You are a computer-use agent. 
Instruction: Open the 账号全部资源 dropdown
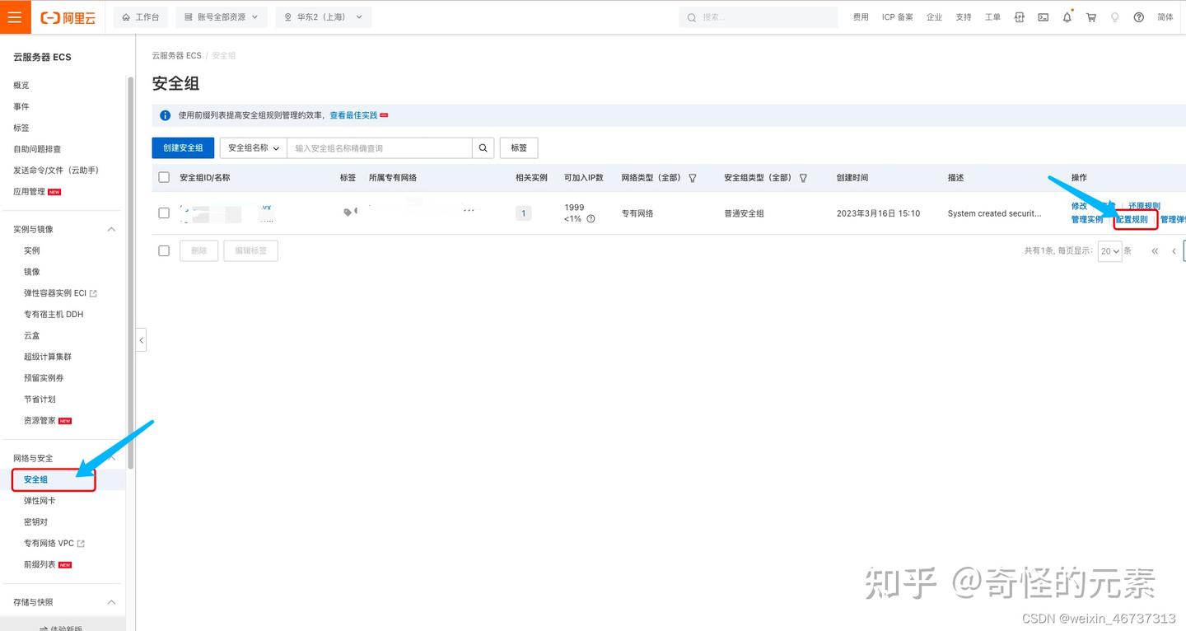pos(221,16)
